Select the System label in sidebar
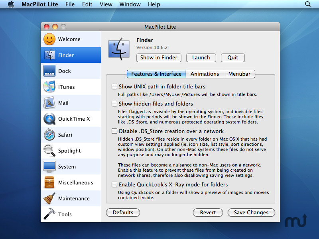 click(x=67, y=167)
